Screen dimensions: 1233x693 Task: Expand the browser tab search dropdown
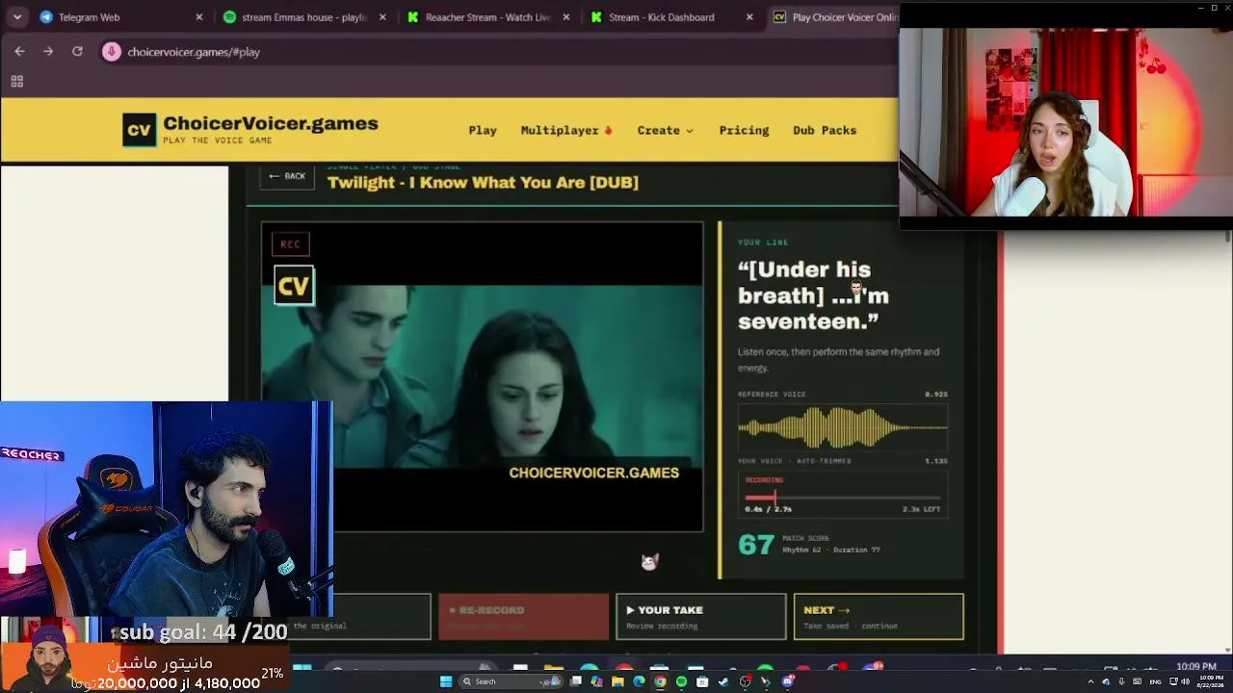pos(17,17)
